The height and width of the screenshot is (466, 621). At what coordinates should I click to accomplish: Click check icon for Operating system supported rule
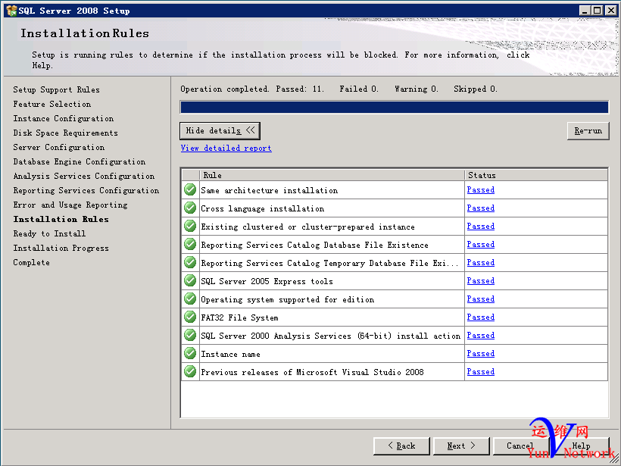(x=190, y=299)
